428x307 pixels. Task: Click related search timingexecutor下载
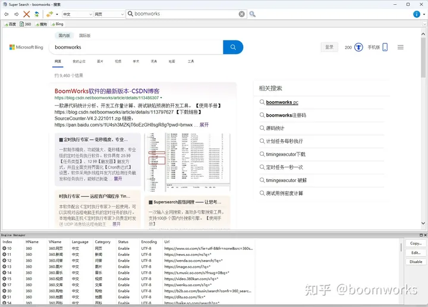coord(285,154)
